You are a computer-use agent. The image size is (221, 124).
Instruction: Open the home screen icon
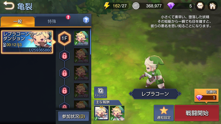point(213,6)
